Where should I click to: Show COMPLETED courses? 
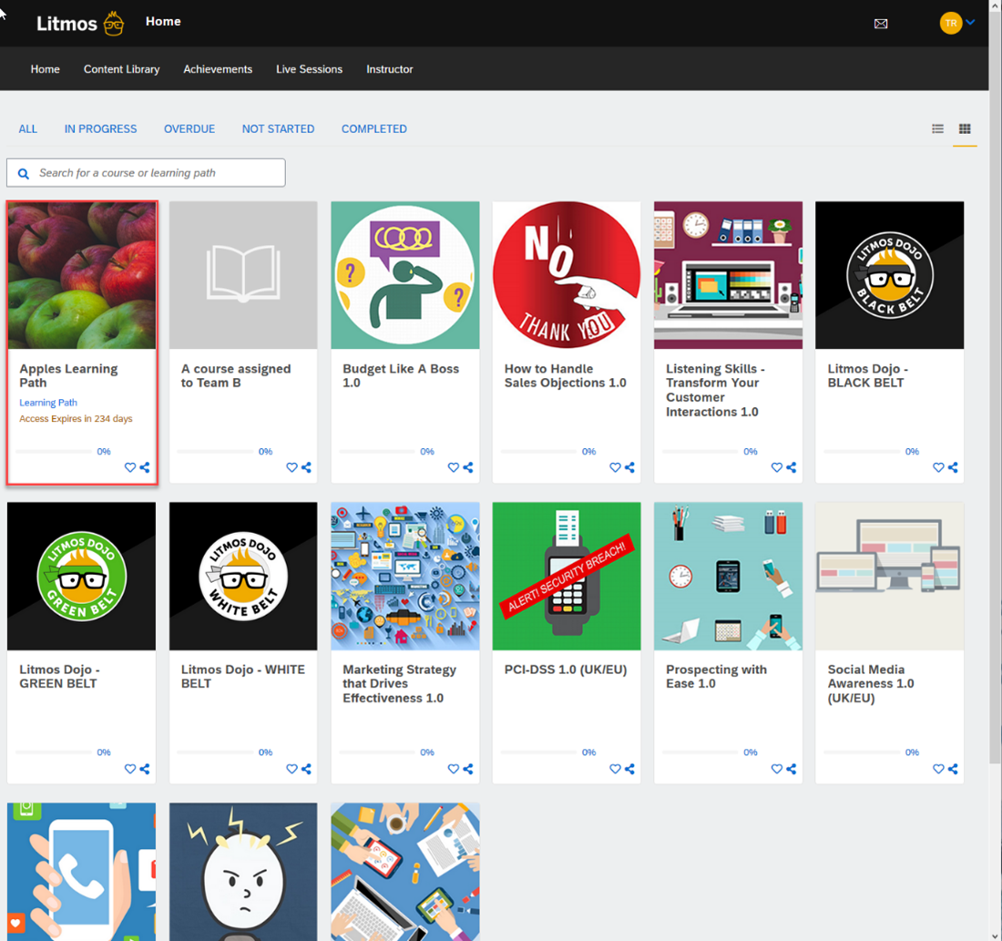[373, 129]
